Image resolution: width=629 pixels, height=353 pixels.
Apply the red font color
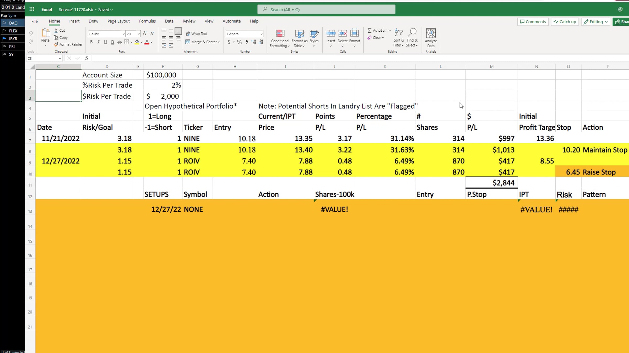(x=147, y=42)
